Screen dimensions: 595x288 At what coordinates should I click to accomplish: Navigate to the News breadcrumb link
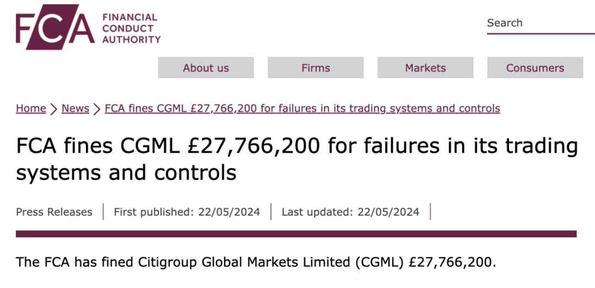[x=75, y=108]
